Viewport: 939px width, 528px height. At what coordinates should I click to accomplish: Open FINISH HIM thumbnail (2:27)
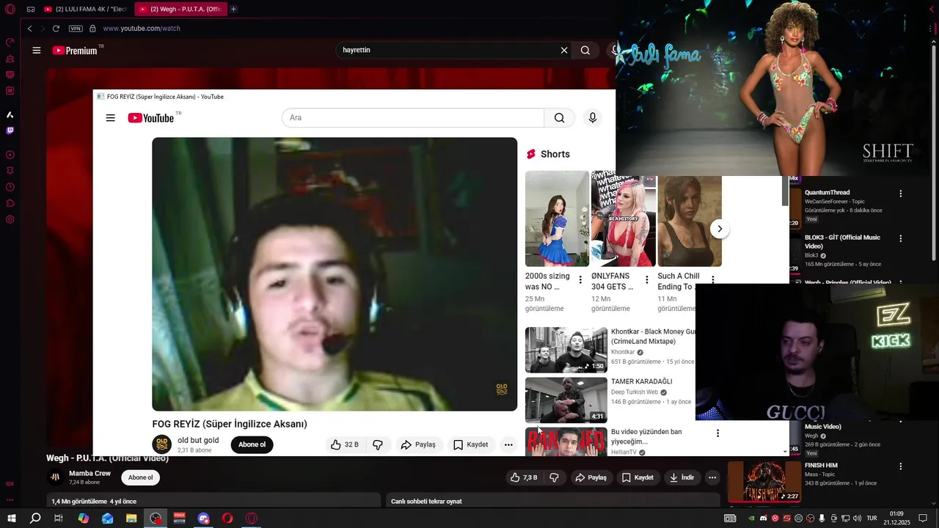(764, 482)
